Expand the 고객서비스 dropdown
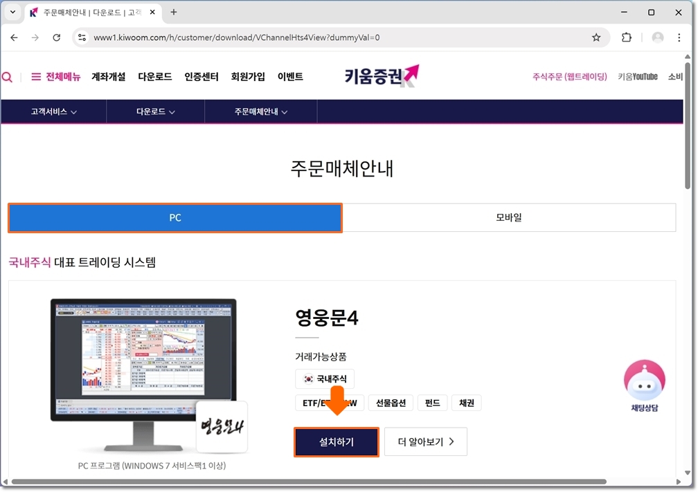Viewport: 698px width, 492px height. pos(53,111)
